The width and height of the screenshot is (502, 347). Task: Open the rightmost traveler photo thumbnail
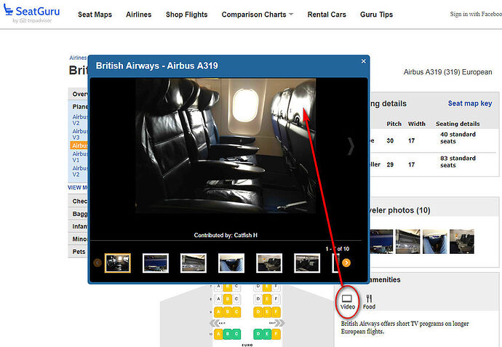pyautogui.click(x=462, y=242)
